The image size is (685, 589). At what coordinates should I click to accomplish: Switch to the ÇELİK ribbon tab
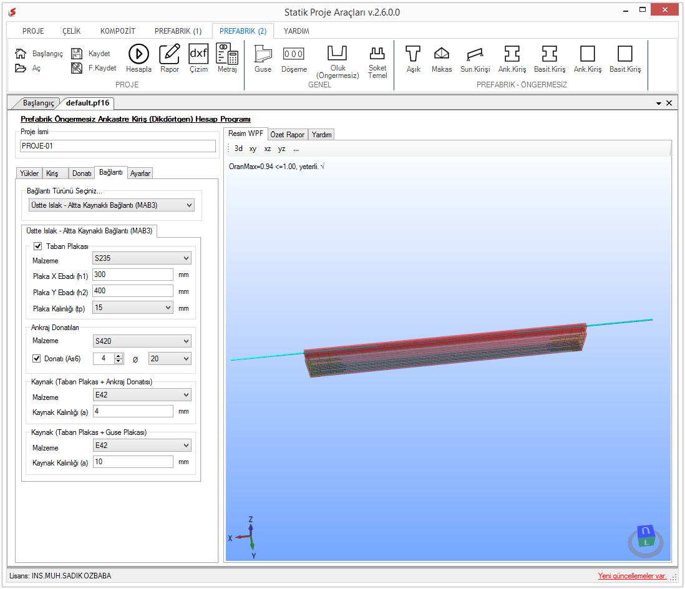click(x=72, y=31)
